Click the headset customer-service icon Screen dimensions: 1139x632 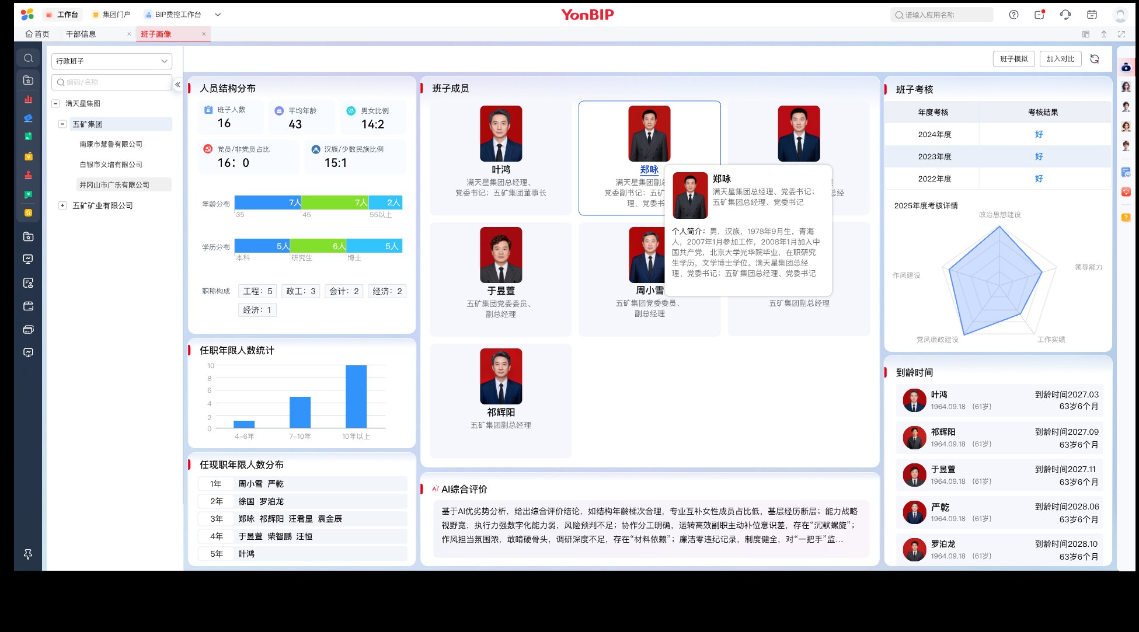point(1065,15)
